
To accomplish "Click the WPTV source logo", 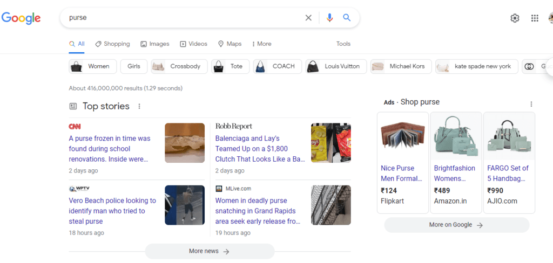I will click(79, 189).
